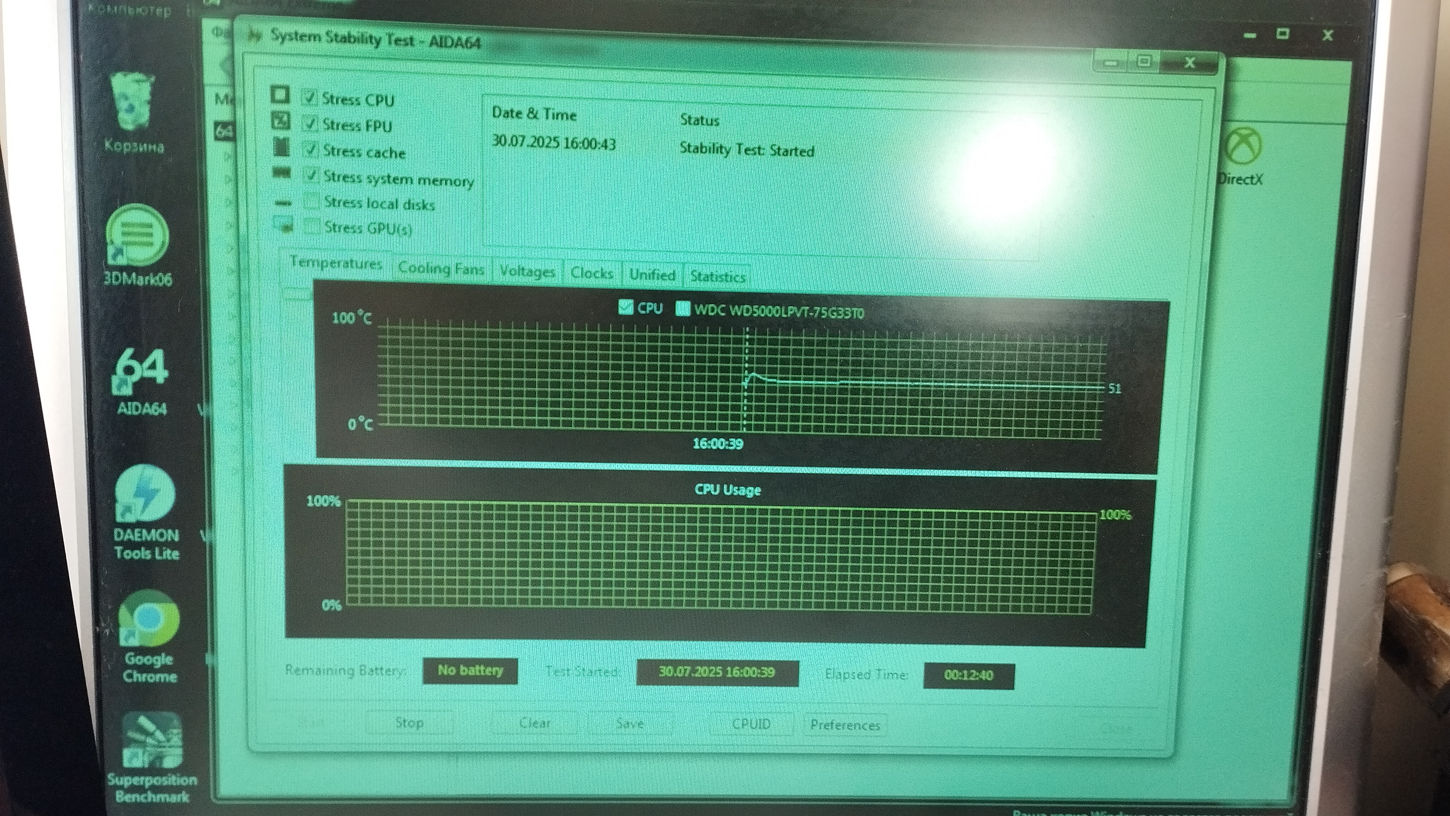Toggle the Stress FPU checkbox
This screenshot has width=1450, height=816.
310,123
